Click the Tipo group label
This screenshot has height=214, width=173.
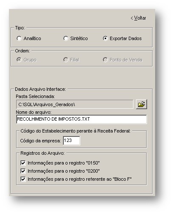click(20, 28)
